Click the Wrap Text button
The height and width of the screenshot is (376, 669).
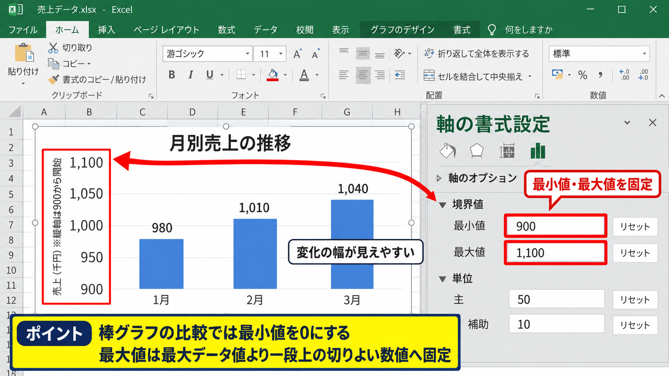point(477,54)
